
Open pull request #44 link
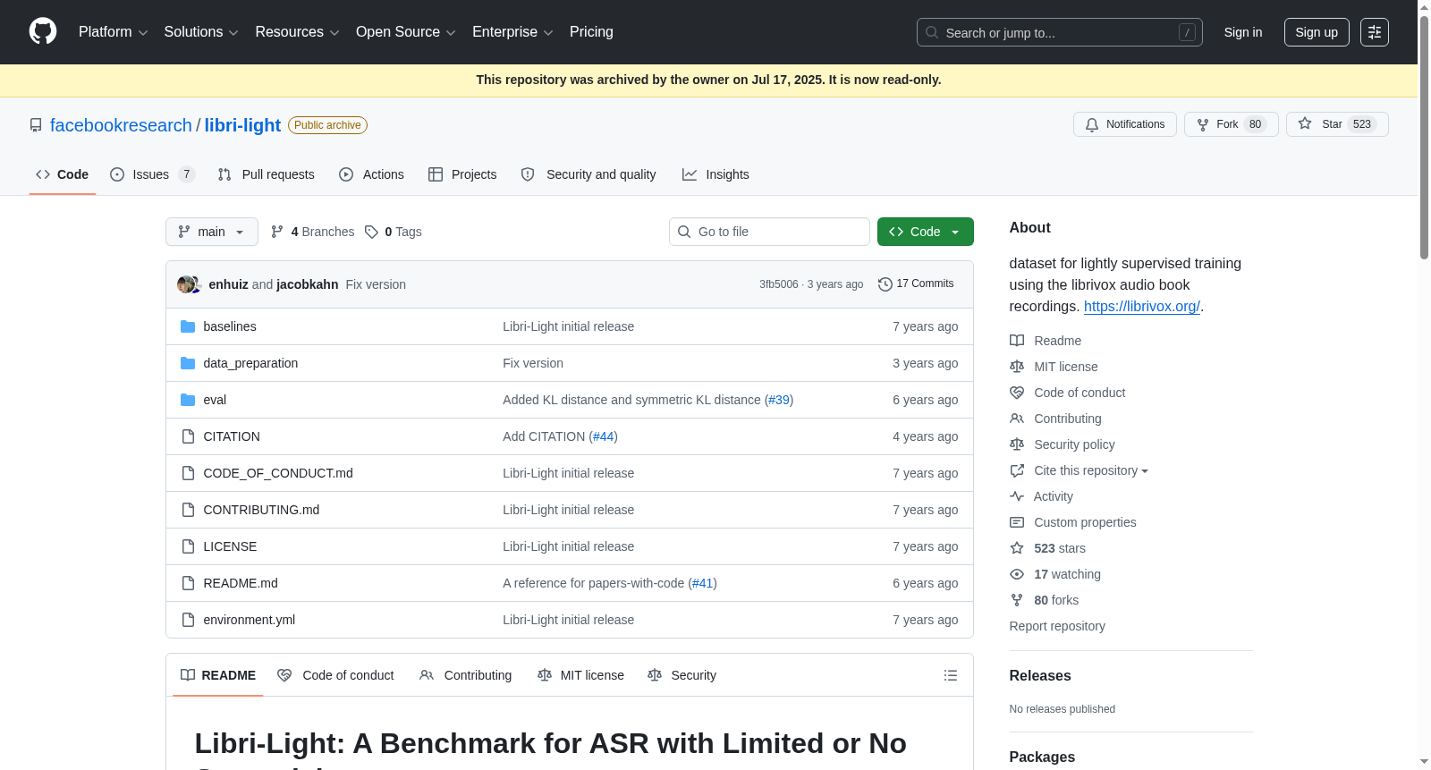pyautogui.click(x=604, y=436)
